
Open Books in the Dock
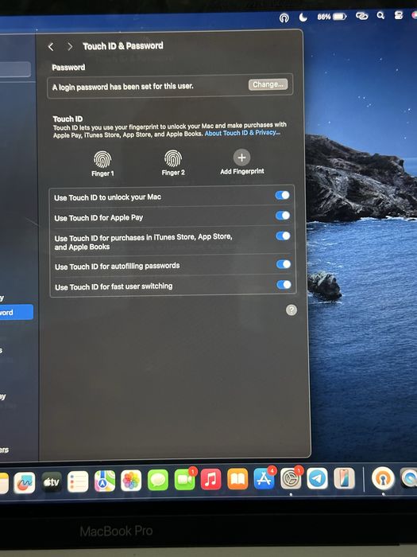coord(237,479)
